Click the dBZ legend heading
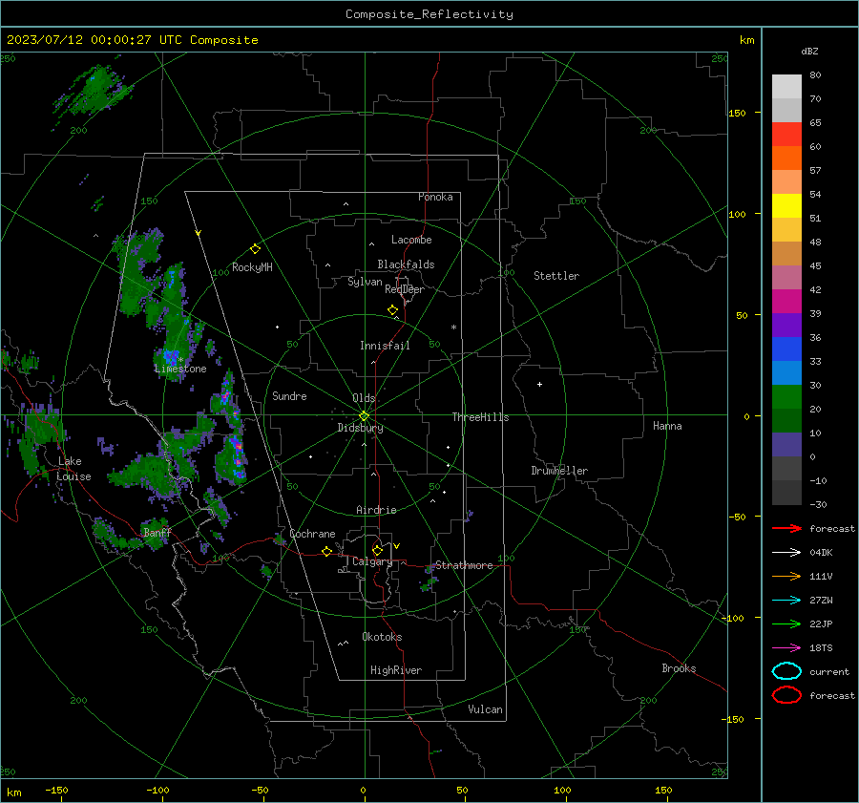Viewport: 859px width, 803px height. coord(809,51)
